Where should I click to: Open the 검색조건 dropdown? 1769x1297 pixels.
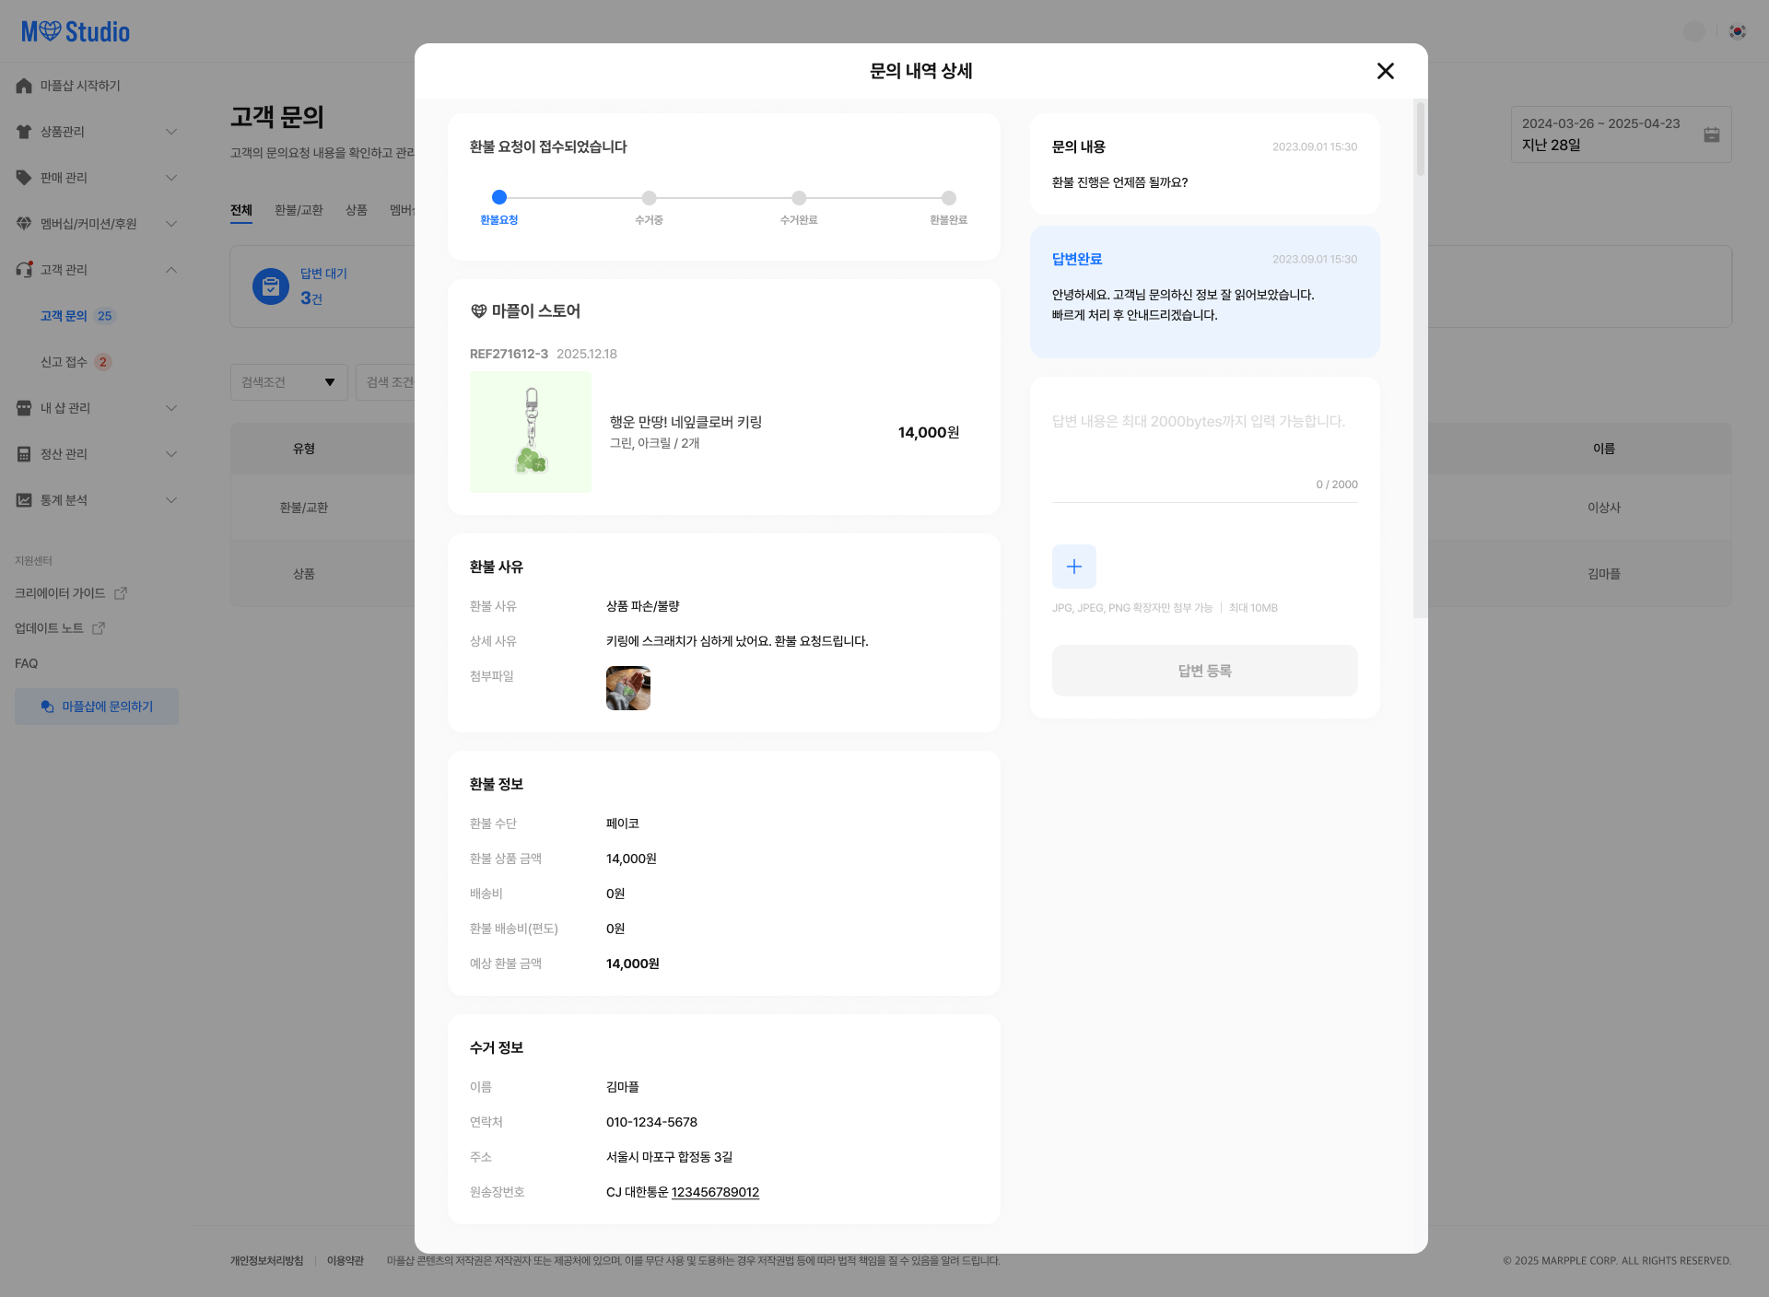click(288, 382)
